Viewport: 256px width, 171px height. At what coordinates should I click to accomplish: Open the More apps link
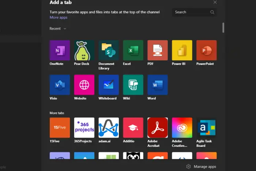[x=59, y=17]
